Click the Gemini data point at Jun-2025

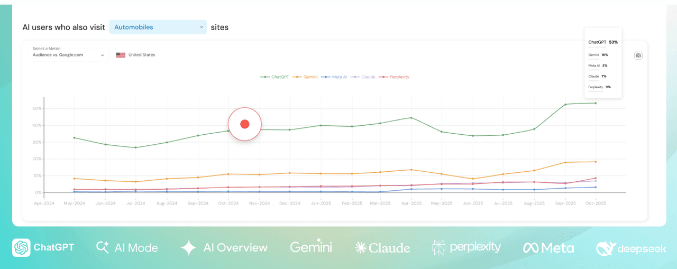coord(473,179)
